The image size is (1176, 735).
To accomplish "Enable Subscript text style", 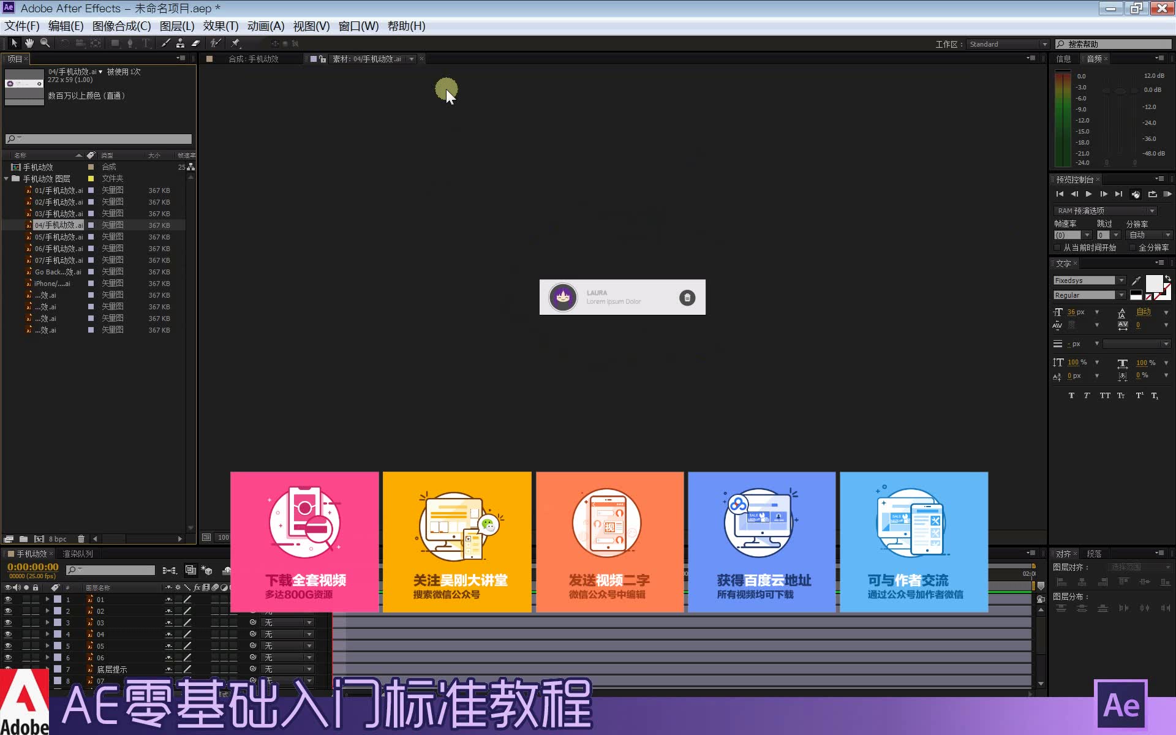I will coord(1155,396).
